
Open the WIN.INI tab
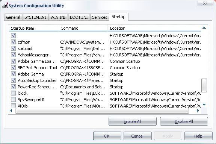pyautogui.click(x=58, y=17)
